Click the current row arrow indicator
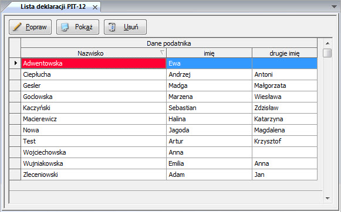341x212 pixels. point(15,63)
